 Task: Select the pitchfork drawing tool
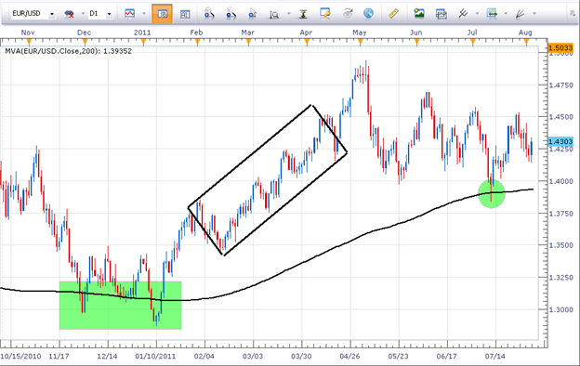462,14
